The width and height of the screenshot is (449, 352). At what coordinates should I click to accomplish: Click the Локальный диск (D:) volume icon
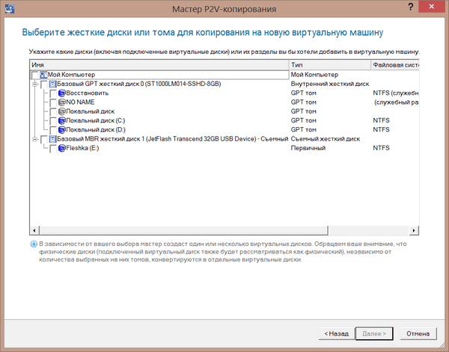(x=62, y=130)
